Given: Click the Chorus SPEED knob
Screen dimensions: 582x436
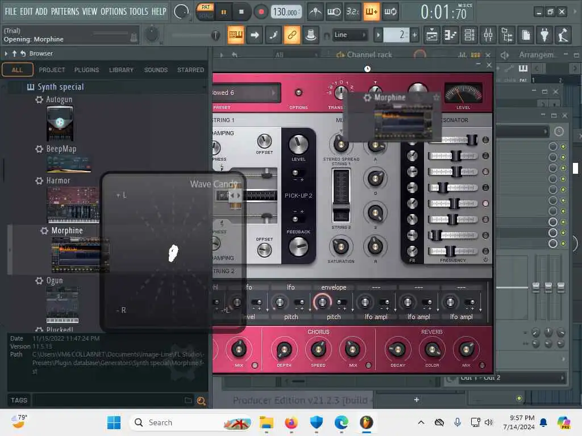Looking at the screenshot, I should [x=318, y=349].
